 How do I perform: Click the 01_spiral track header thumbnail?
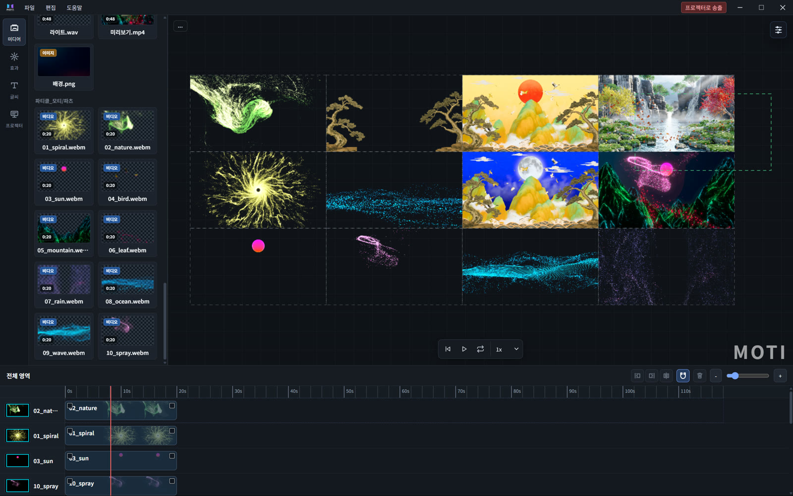point(17,435)
